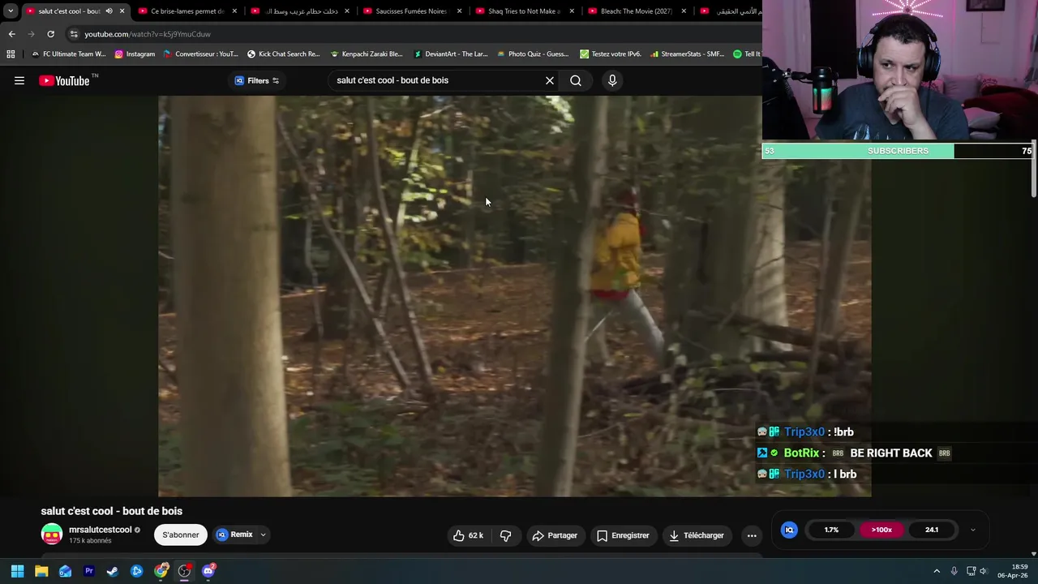This screenshot has width=1038, height=584.
Task: Open the Filters button in header
Action: 257,80
